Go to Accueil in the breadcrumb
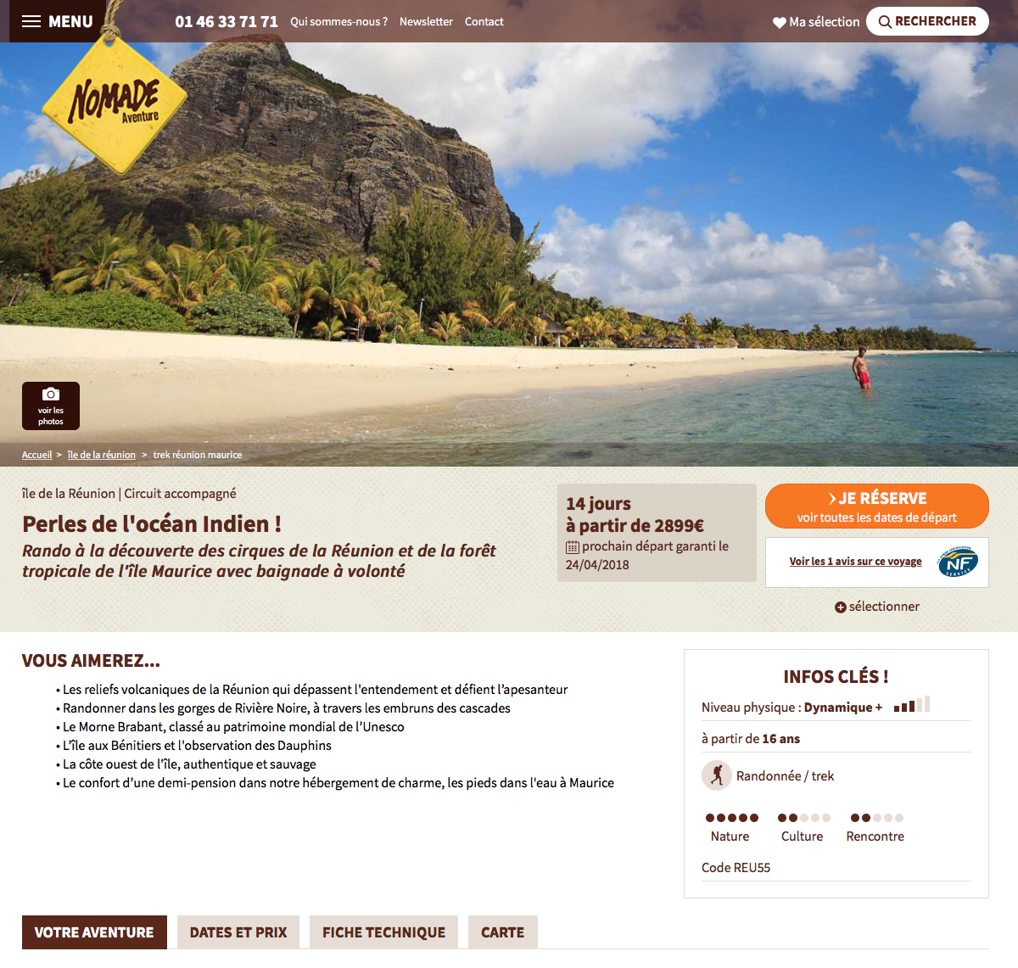Viewport: 1018px width, 968px height. [36, 456]
